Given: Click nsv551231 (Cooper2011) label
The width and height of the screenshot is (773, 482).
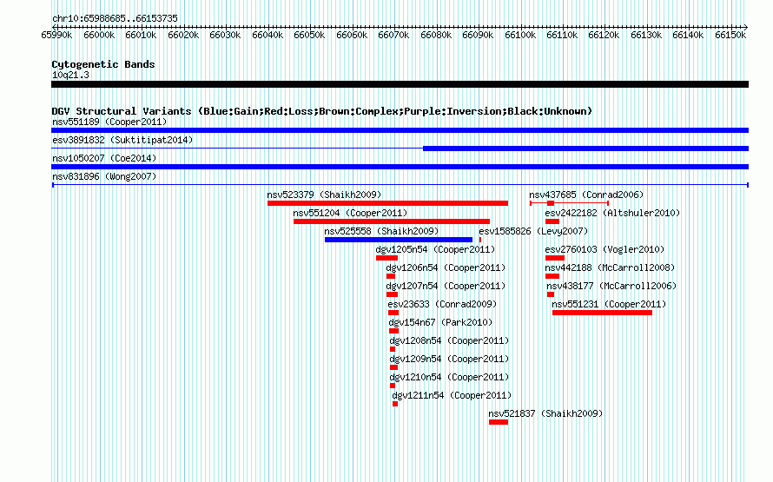Looking at the screenshot, I should click(x=609, y=304).
